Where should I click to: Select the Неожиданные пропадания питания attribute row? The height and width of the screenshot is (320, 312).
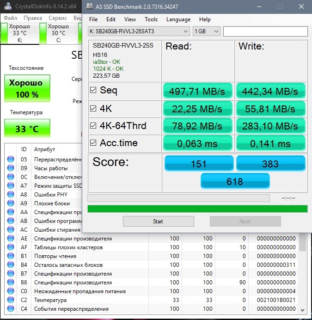pos(152,291)
